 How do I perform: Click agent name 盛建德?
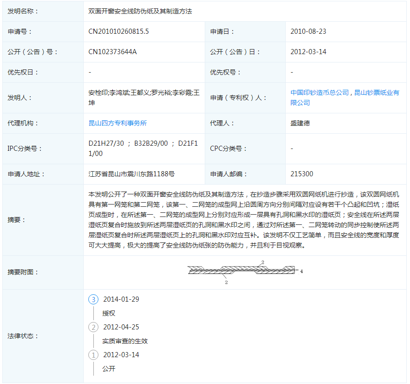point(300,123)
